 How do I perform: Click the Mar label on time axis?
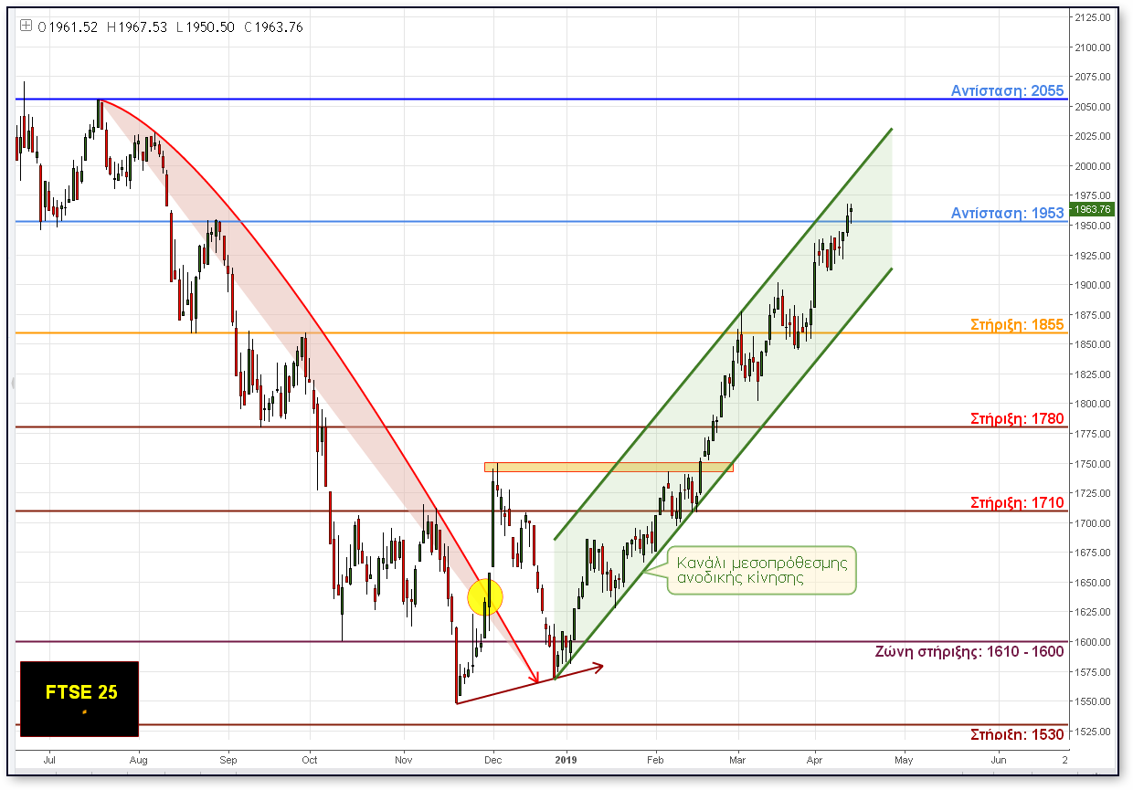click(x=737, y=759)
